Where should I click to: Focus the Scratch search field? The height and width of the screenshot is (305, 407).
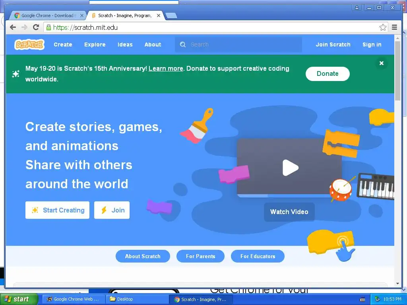click(238, 44)
